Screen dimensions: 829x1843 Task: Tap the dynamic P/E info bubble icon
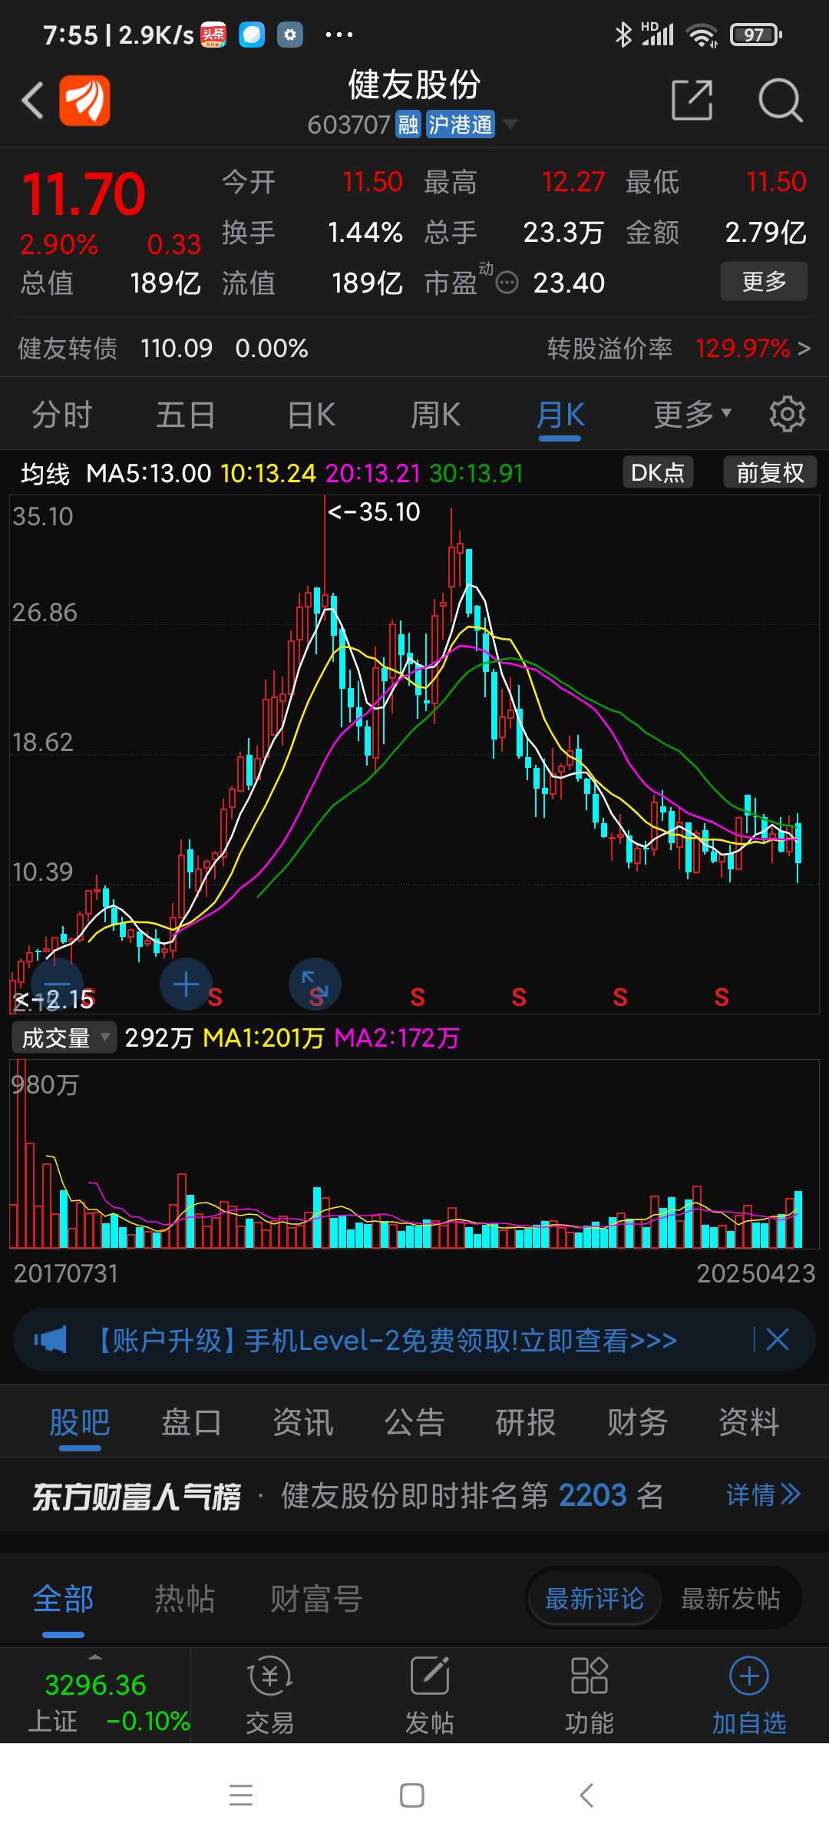pos(507,283)
